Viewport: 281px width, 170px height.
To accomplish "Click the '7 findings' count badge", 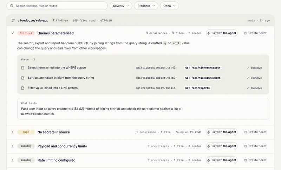I will click(60, 20).
